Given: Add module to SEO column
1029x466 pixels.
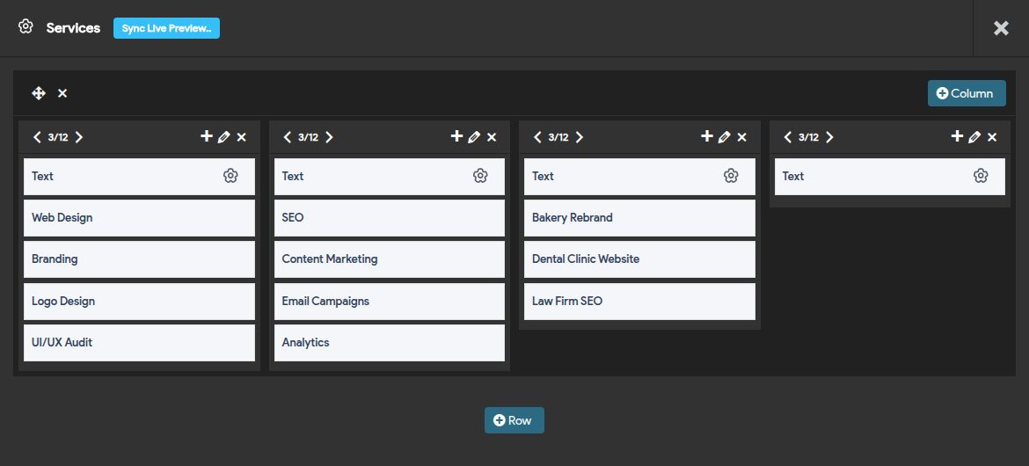Looking at the screenshot, I should pos(456,136).
